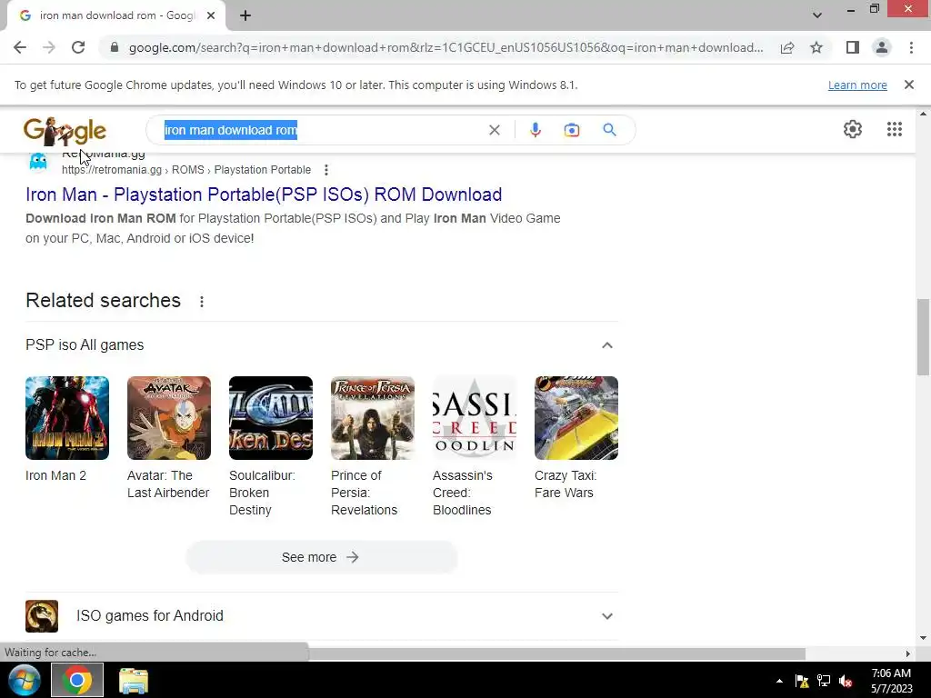Click Chrome icon in taskbar
The height and width of the screenshot is (698, 931).
point(77,680)
